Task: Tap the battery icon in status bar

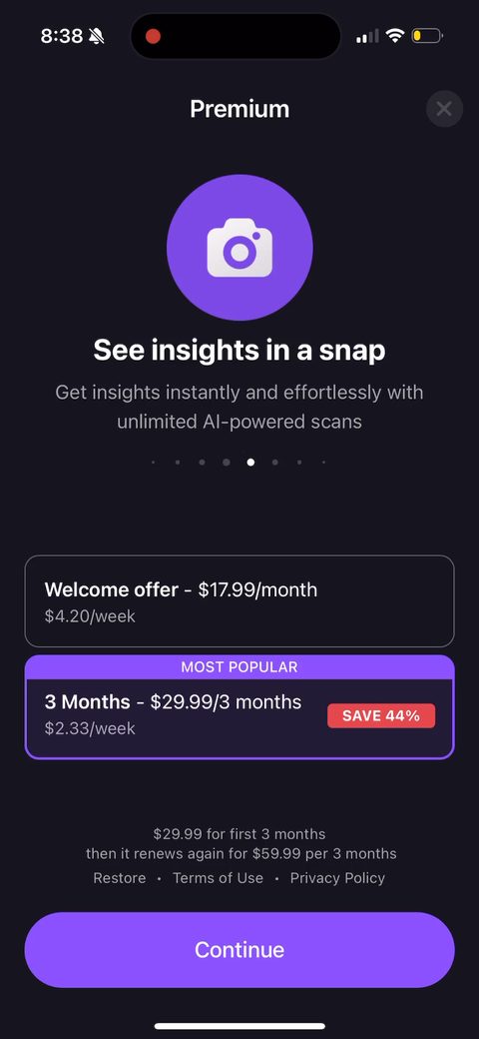Action: click(x=427, y=36)
